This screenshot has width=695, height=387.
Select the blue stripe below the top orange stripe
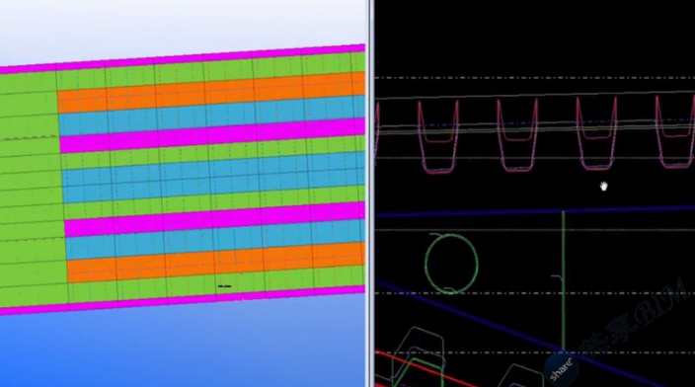point(212,116)
